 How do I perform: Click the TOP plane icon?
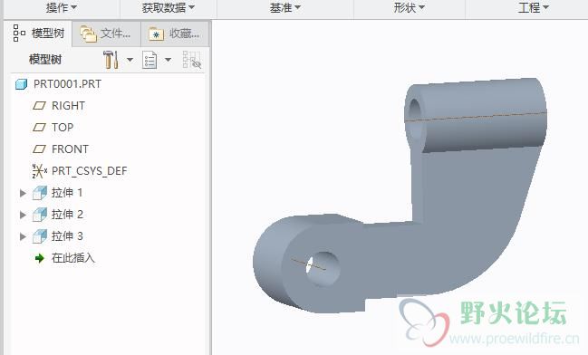[39, 128]
